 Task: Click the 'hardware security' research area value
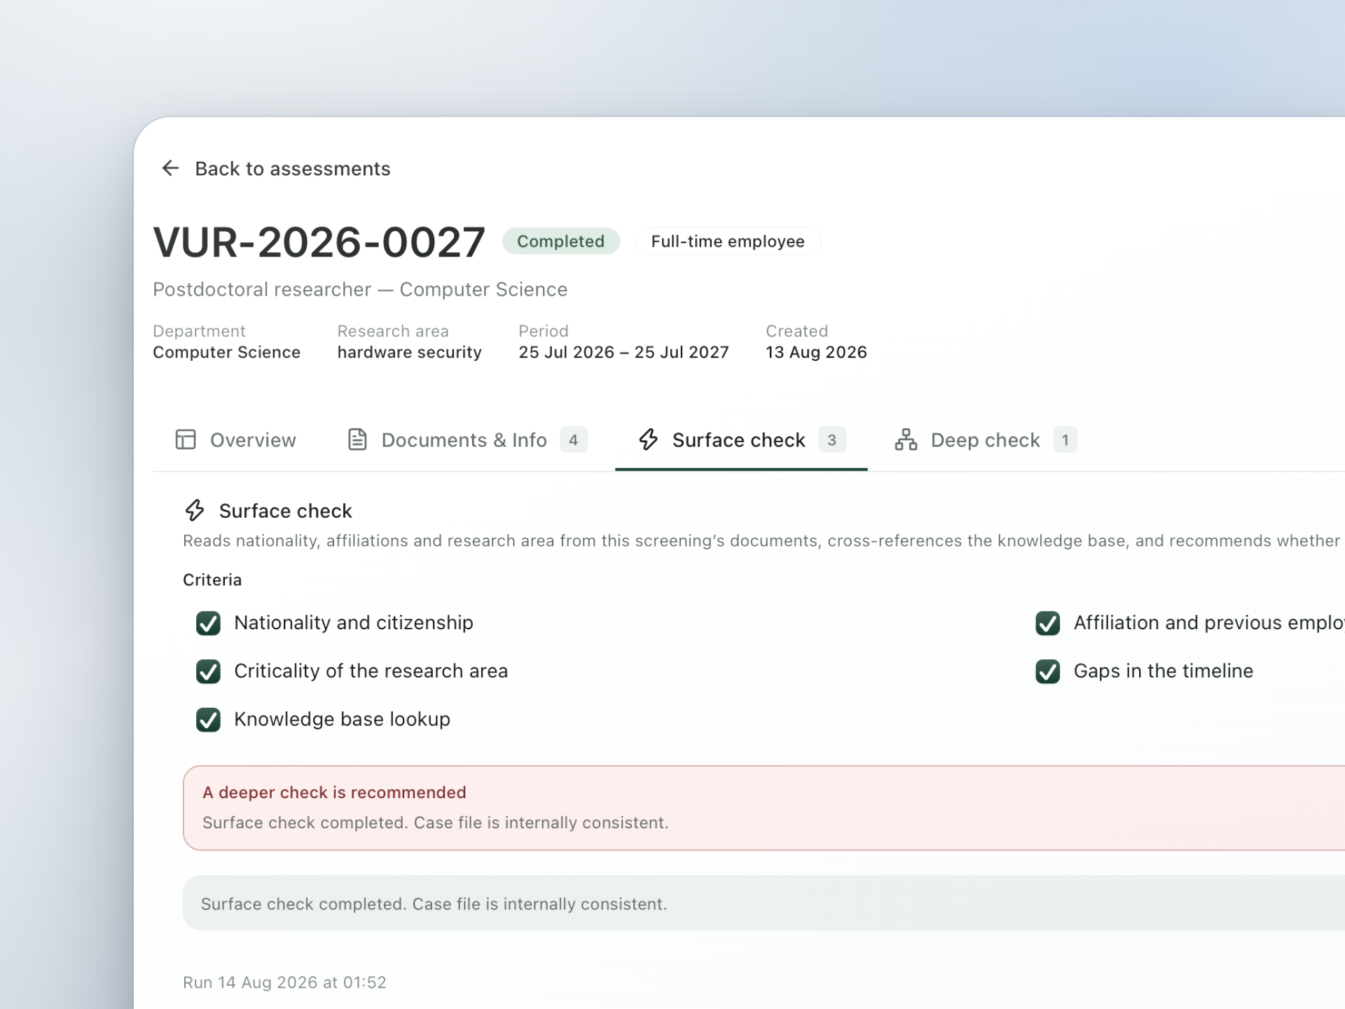[410, 352]
